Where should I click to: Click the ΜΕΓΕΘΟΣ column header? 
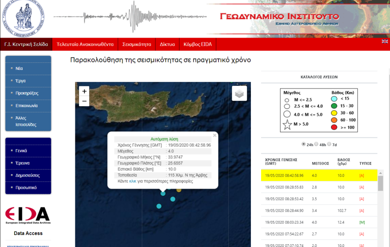coord(320,163)
